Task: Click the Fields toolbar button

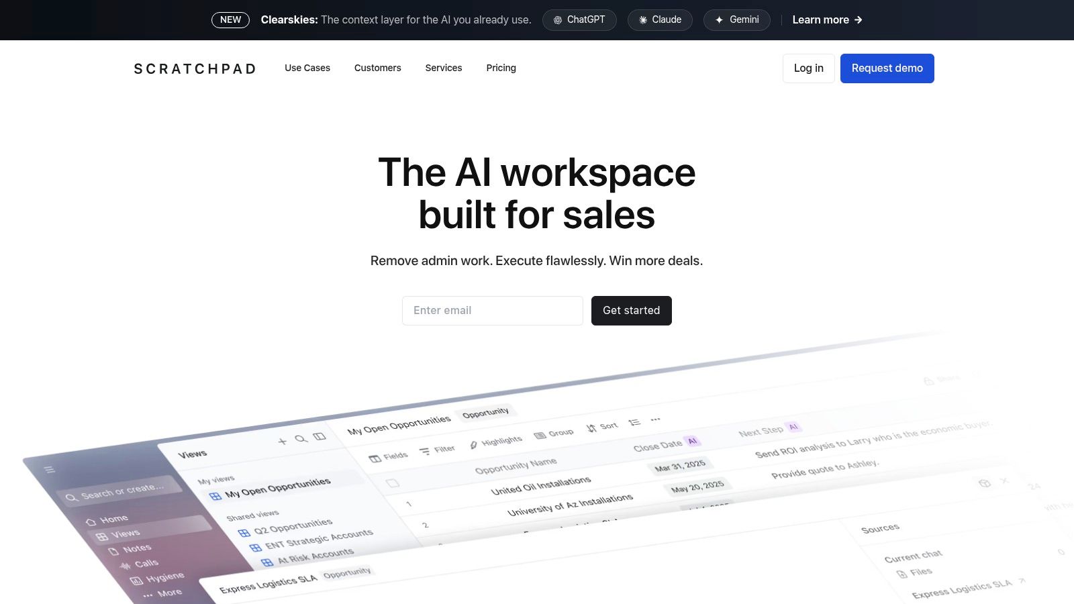Action: 389,457
